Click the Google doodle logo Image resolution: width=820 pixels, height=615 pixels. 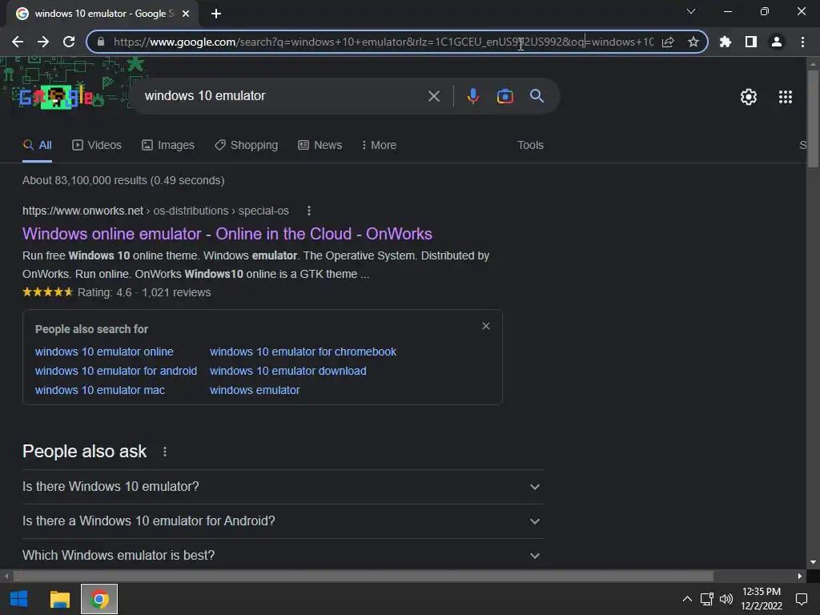[57, 97]
